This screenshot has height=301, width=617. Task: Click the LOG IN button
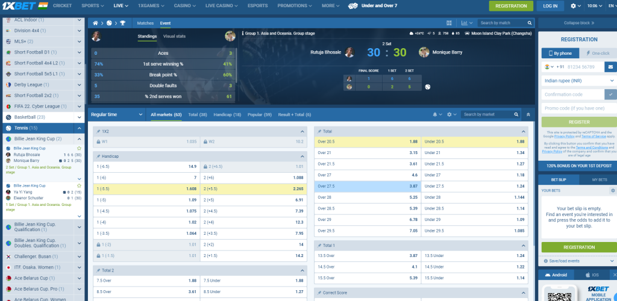(550, 6)
